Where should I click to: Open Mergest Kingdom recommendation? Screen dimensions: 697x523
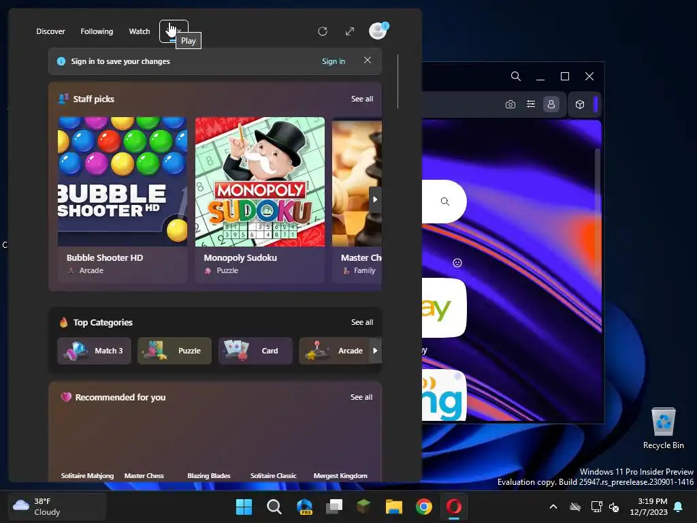(340, 476)
